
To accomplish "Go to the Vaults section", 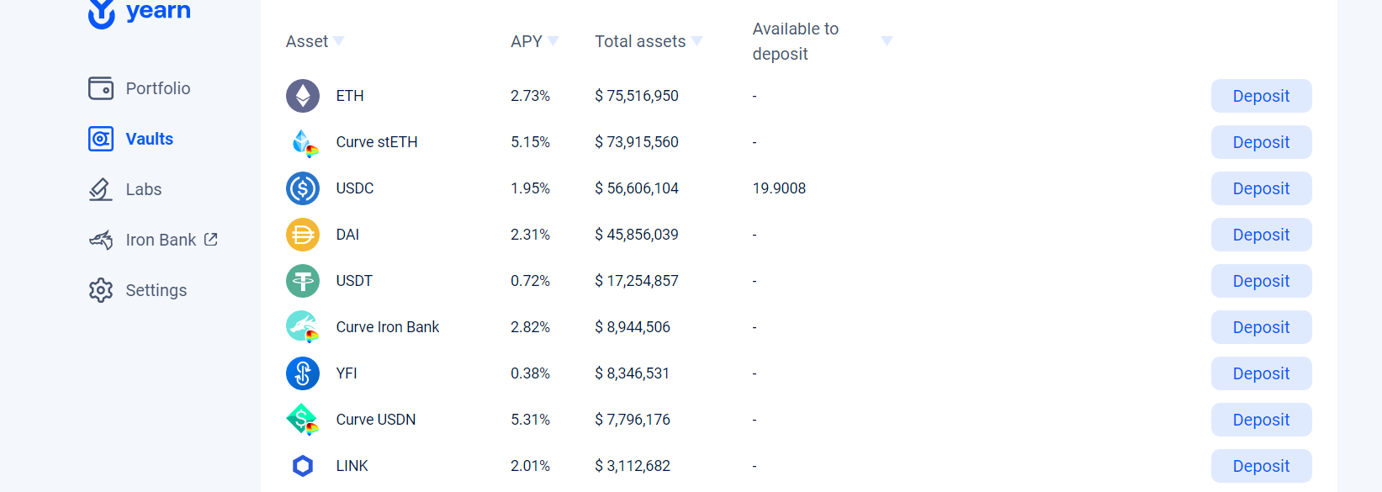I will (150, 139).
